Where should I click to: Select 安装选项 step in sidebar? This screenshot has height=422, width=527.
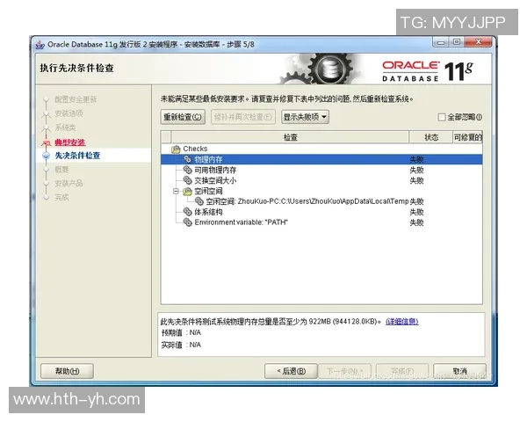[69, 113]
